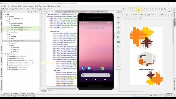Open the app run configuration dropdown
The image size is (176, 99).
click(x=133, y=9)
